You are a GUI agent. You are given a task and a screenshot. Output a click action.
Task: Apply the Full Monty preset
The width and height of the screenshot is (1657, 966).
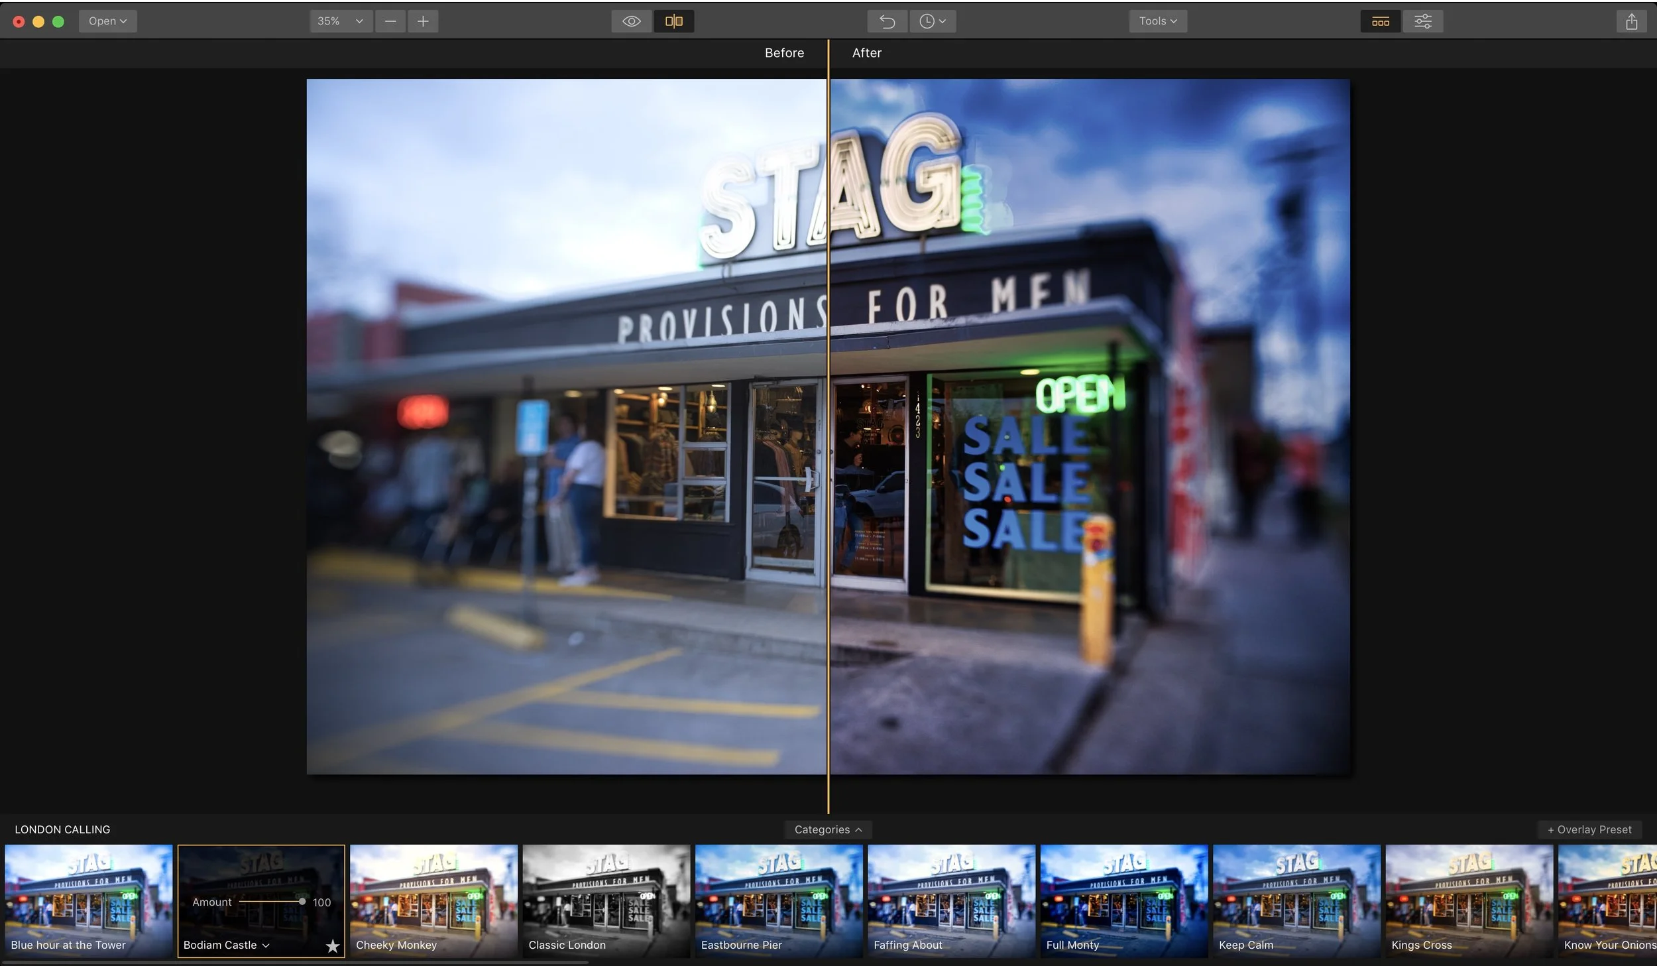point(1124,900)
